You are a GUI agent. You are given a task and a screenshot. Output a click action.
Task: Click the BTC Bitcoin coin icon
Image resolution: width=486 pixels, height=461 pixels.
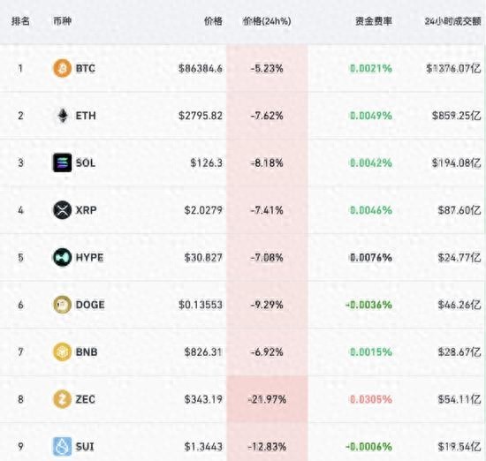(63, 68)
